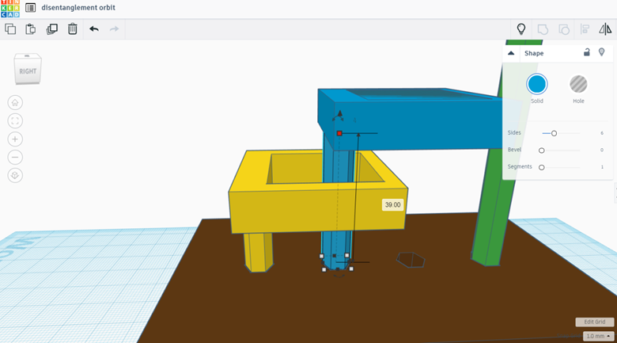Click the Group shapes icon
Screen dimensions: 617x343
tap(543, 29)
